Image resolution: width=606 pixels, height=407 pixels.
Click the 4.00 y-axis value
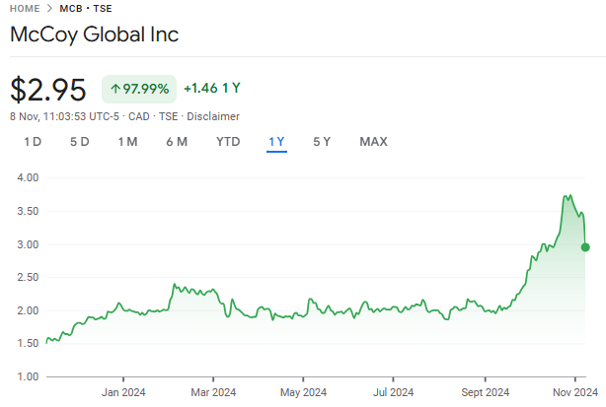28,177
